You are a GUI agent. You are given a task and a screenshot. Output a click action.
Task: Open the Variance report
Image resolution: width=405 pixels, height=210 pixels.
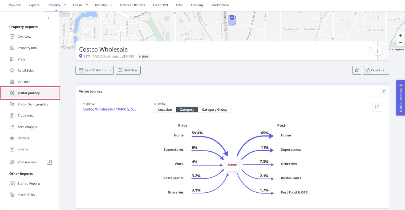(24, 82)
